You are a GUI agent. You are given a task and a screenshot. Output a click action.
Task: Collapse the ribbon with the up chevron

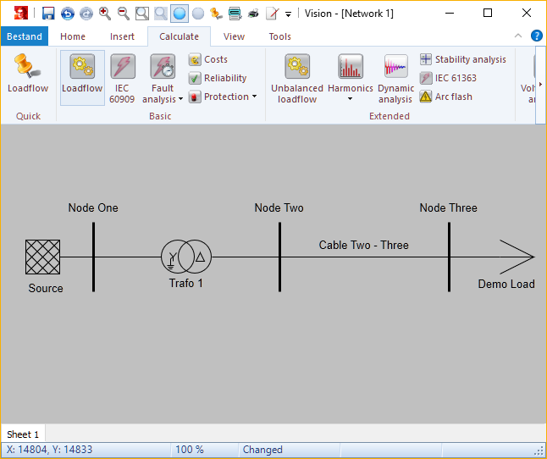(x=518, y=36)
